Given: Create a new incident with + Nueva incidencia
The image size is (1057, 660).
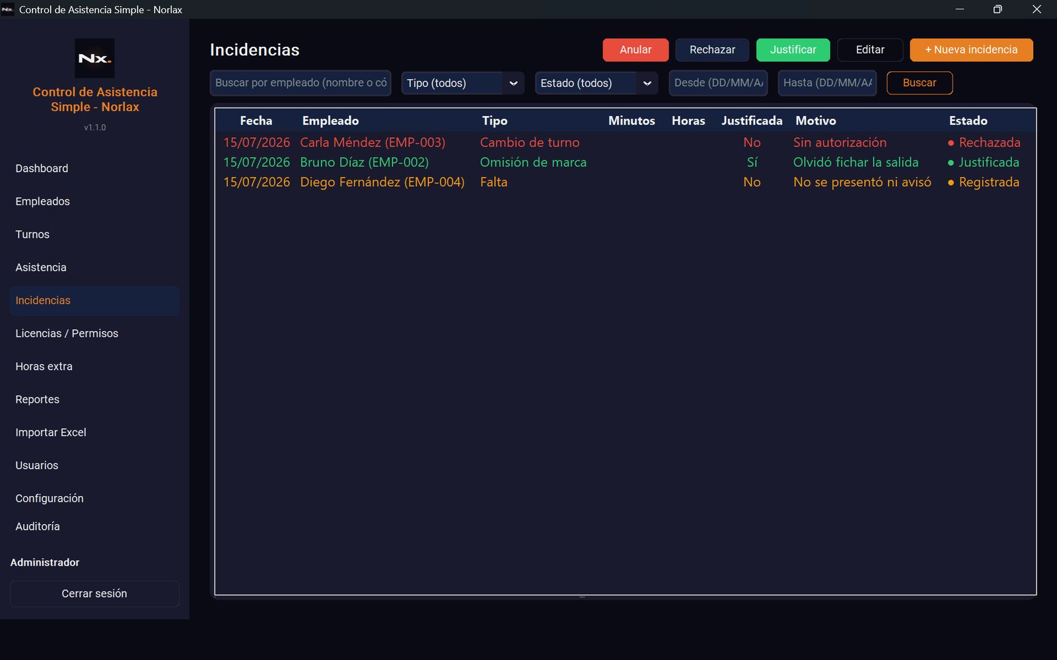Looking at the screenshot, I should (971, 50).
